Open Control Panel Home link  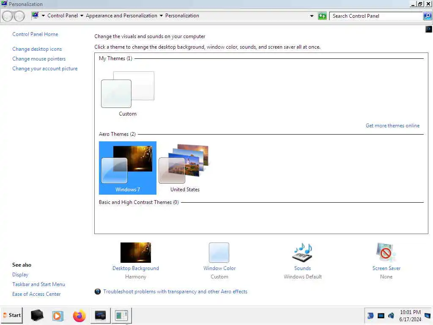(x=35, y=34)
